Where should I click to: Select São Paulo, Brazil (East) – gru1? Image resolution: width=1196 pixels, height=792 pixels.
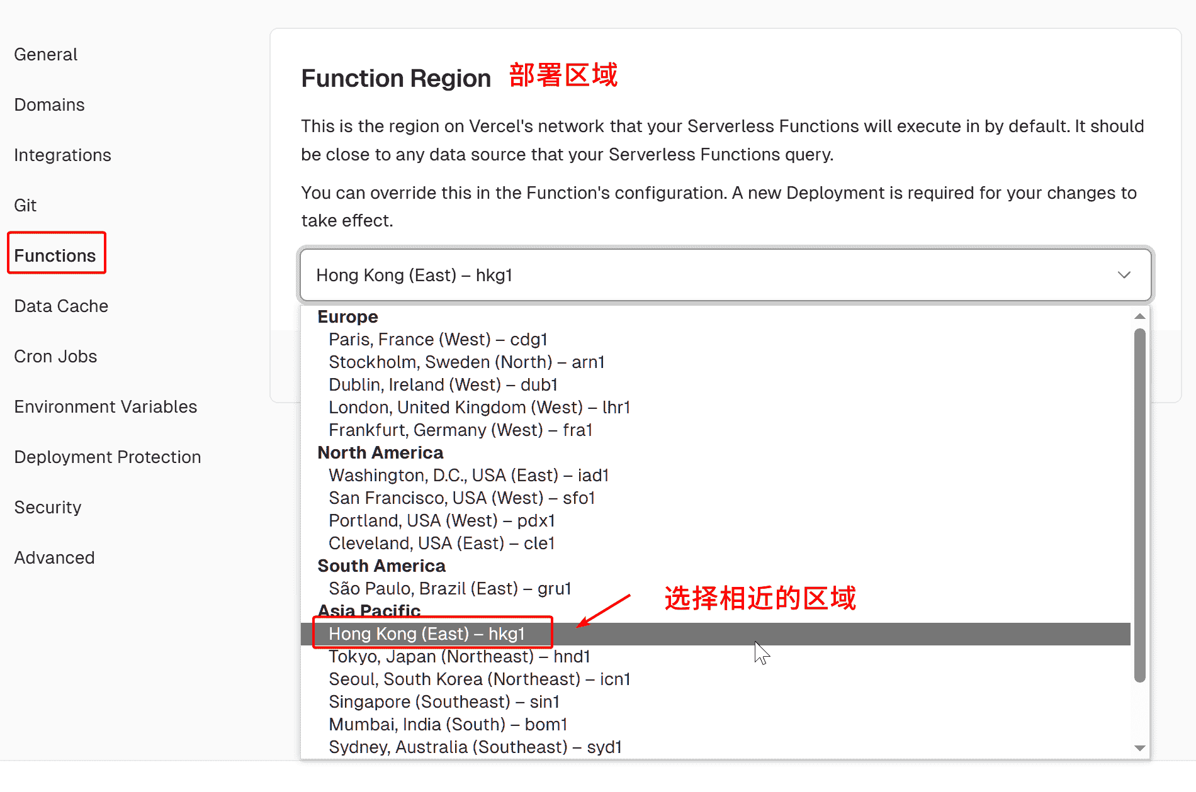pyautogui.click(x=449, y=589)
